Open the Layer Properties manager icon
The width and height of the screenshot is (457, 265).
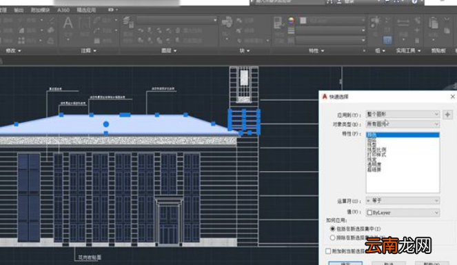(128, 22)
